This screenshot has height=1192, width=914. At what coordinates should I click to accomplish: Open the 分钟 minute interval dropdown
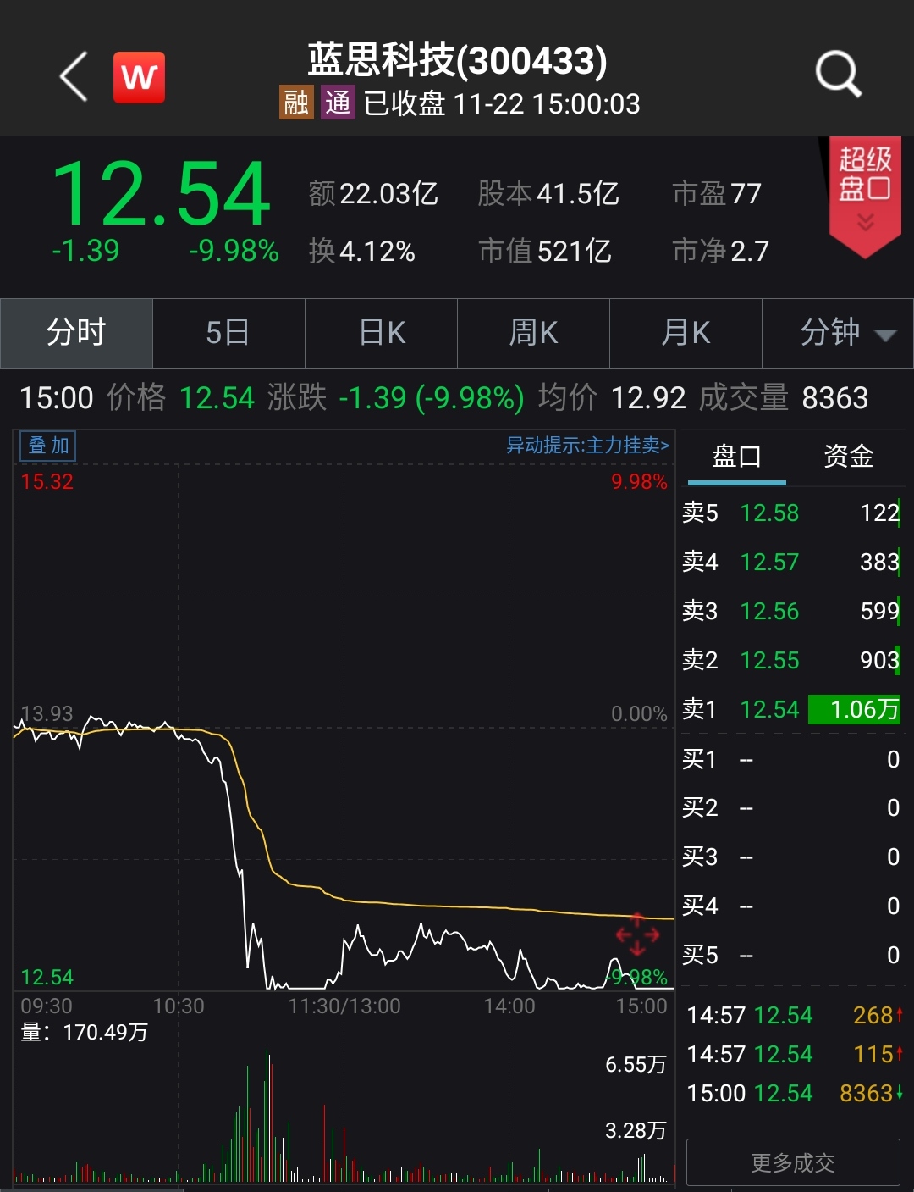(838, 333)
